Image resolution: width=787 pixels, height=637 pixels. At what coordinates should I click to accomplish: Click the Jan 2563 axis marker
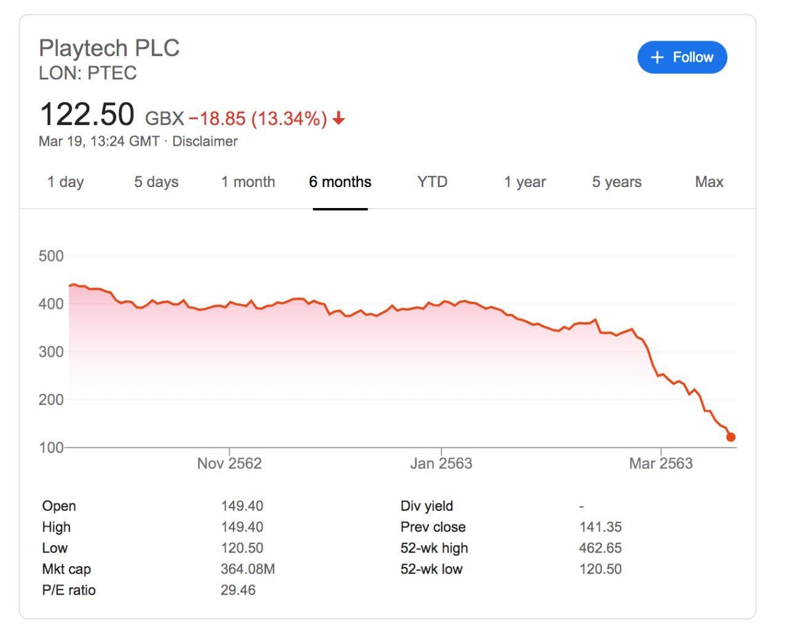point(441,463)
